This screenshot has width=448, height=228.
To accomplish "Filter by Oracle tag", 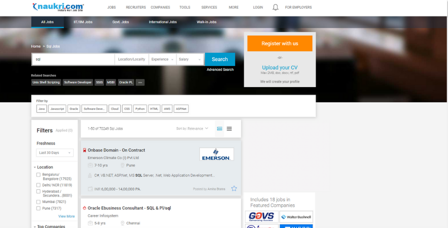I will point(74,109).
